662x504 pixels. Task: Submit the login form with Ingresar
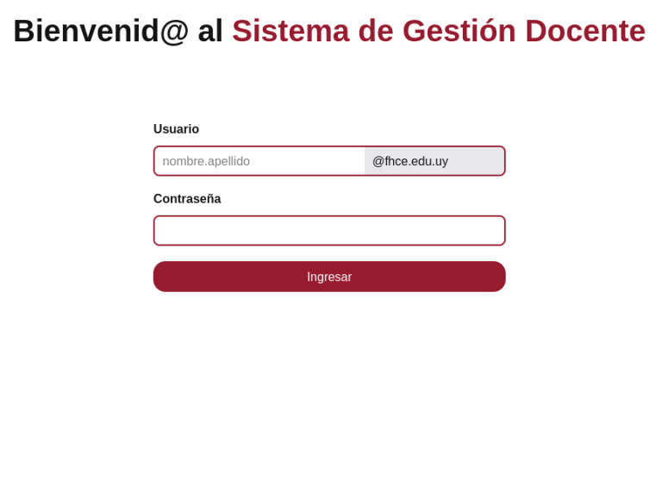tap(329, 277)
